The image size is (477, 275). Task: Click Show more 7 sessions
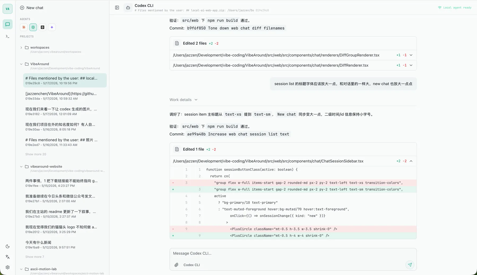(x=35, y=257)
